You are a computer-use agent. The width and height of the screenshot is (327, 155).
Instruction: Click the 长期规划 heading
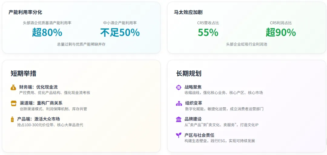pos(189,73)
